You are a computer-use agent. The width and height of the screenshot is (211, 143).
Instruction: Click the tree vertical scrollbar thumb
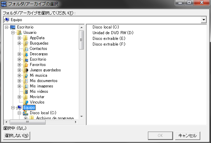(82, 40)
